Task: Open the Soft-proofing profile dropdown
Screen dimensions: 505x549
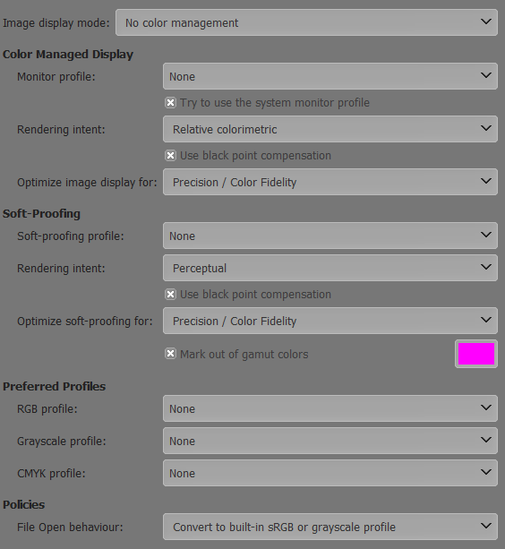Action: tap(330, 236)
